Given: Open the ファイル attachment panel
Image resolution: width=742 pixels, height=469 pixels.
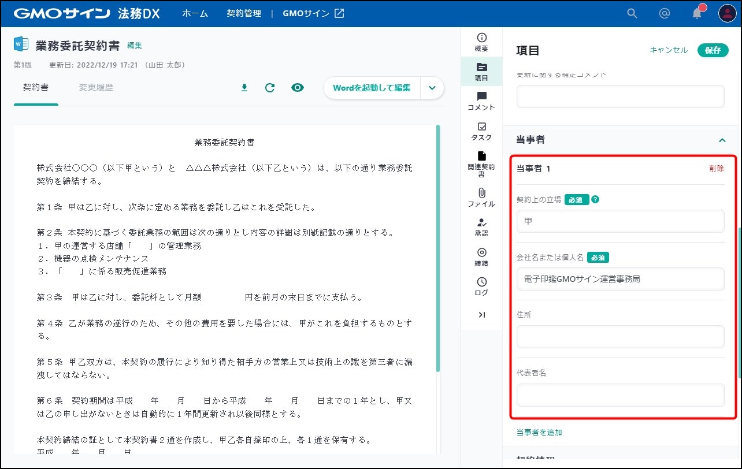Looking at the screenshot, I should (x=481, y=198).
